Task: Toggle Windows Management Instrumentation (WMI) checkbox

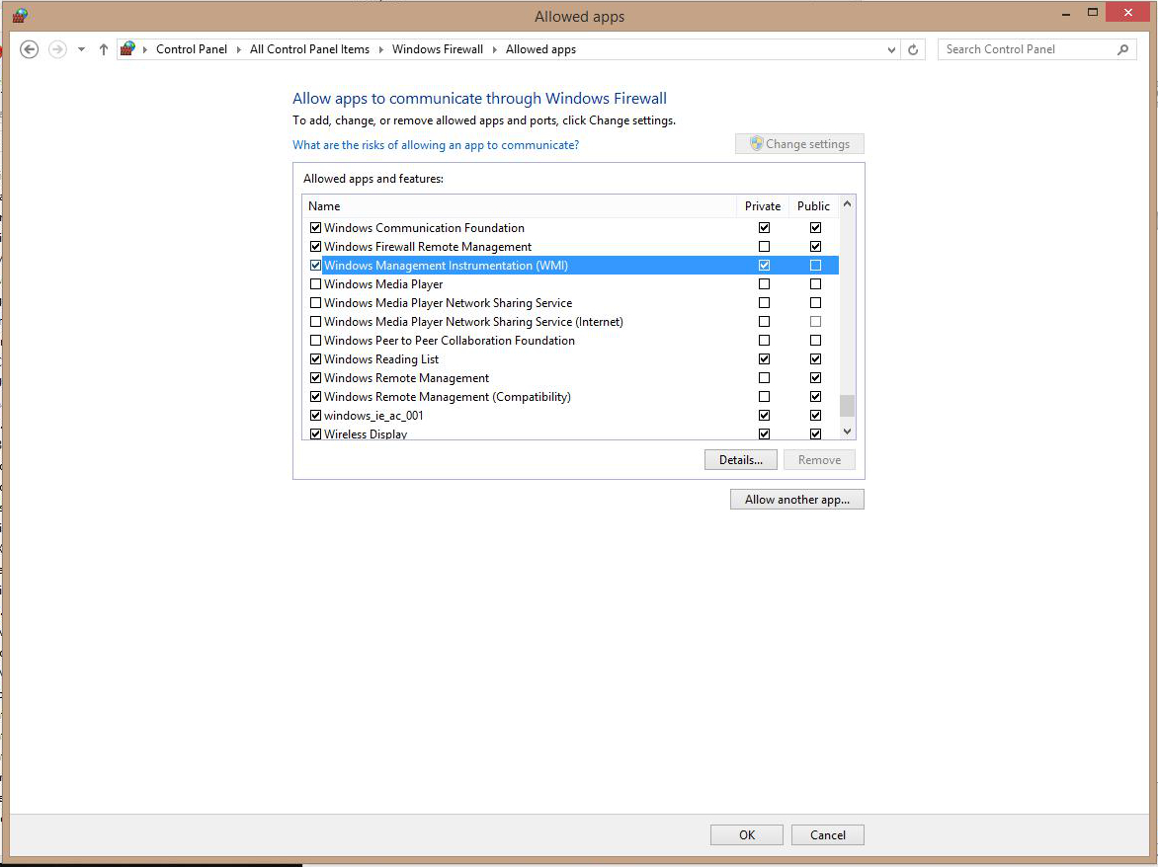Action: [x=315, y=265]
